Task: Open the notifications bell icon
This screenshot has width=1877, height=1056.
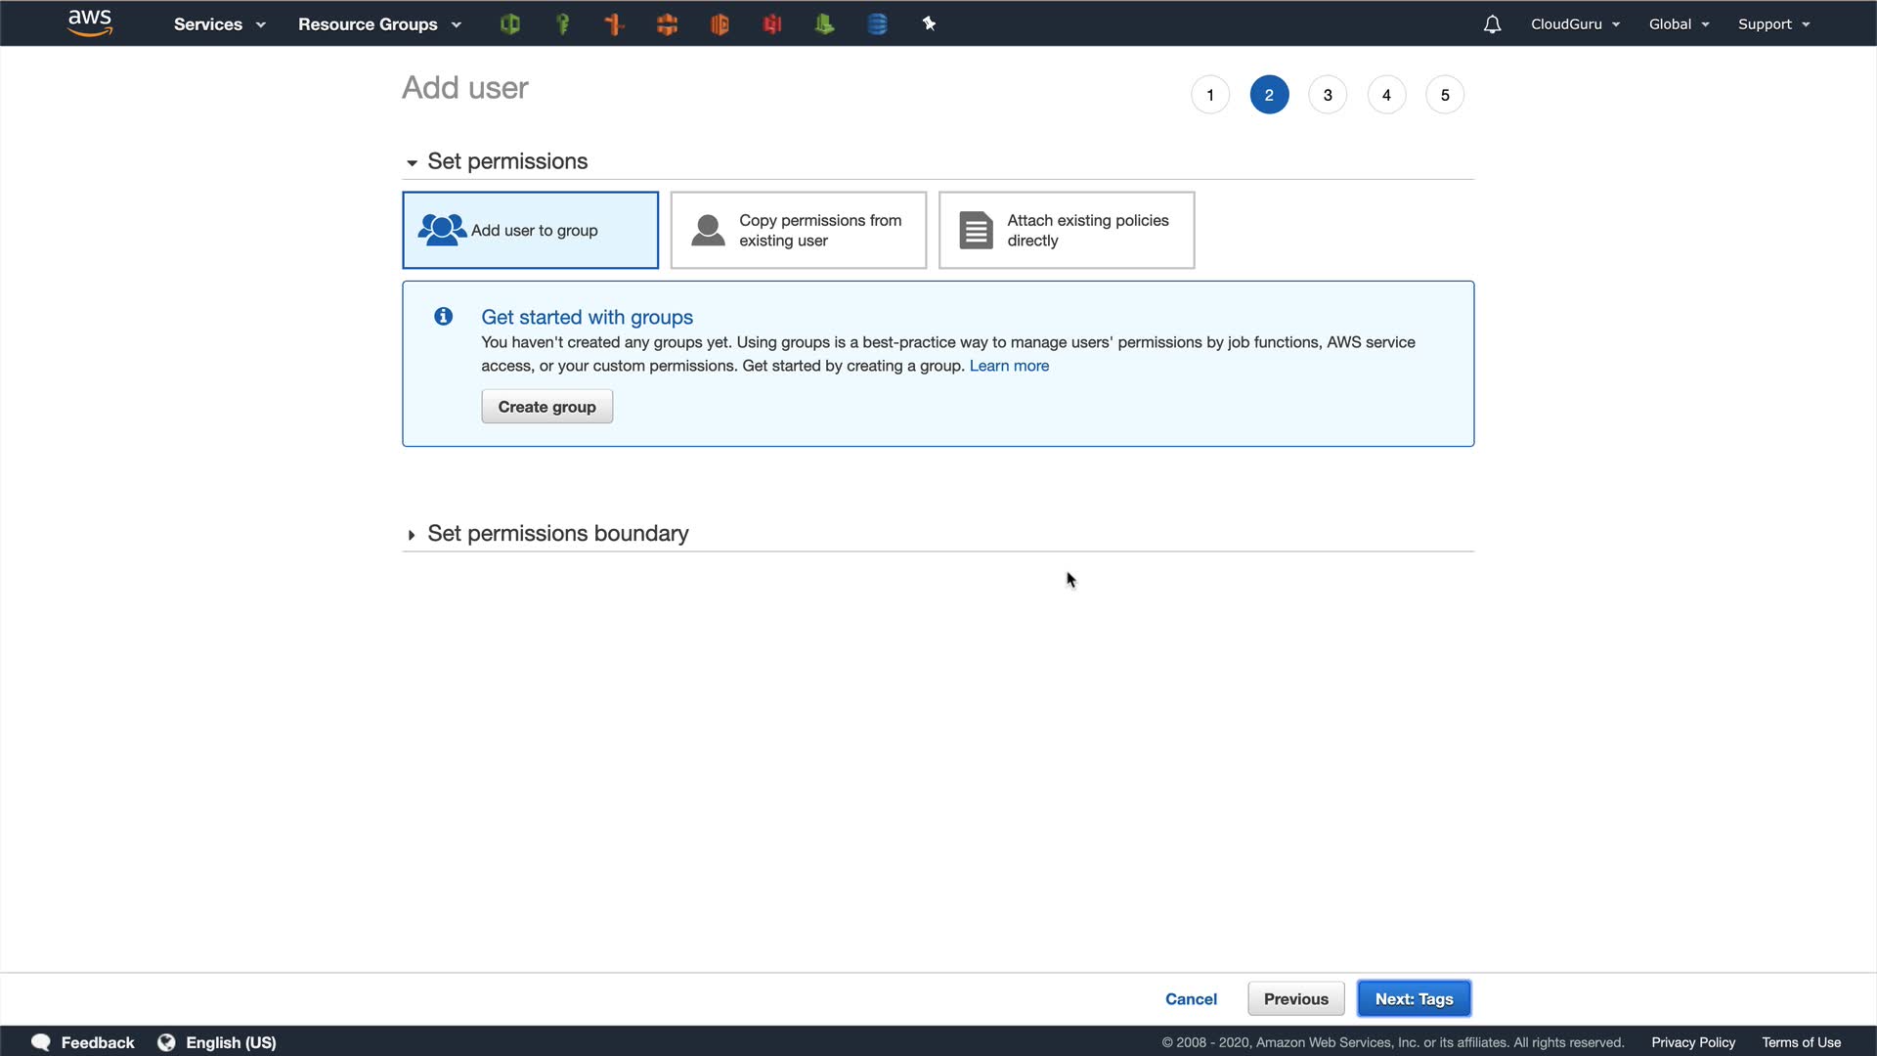Action: point(1492,24)
